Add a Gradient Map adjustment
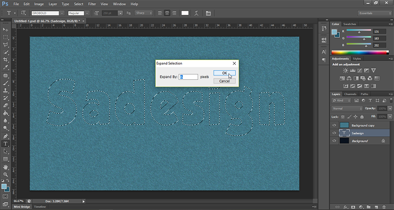This screenshot has height=210, width=394. pyautogui.click(x=374, y=86)
